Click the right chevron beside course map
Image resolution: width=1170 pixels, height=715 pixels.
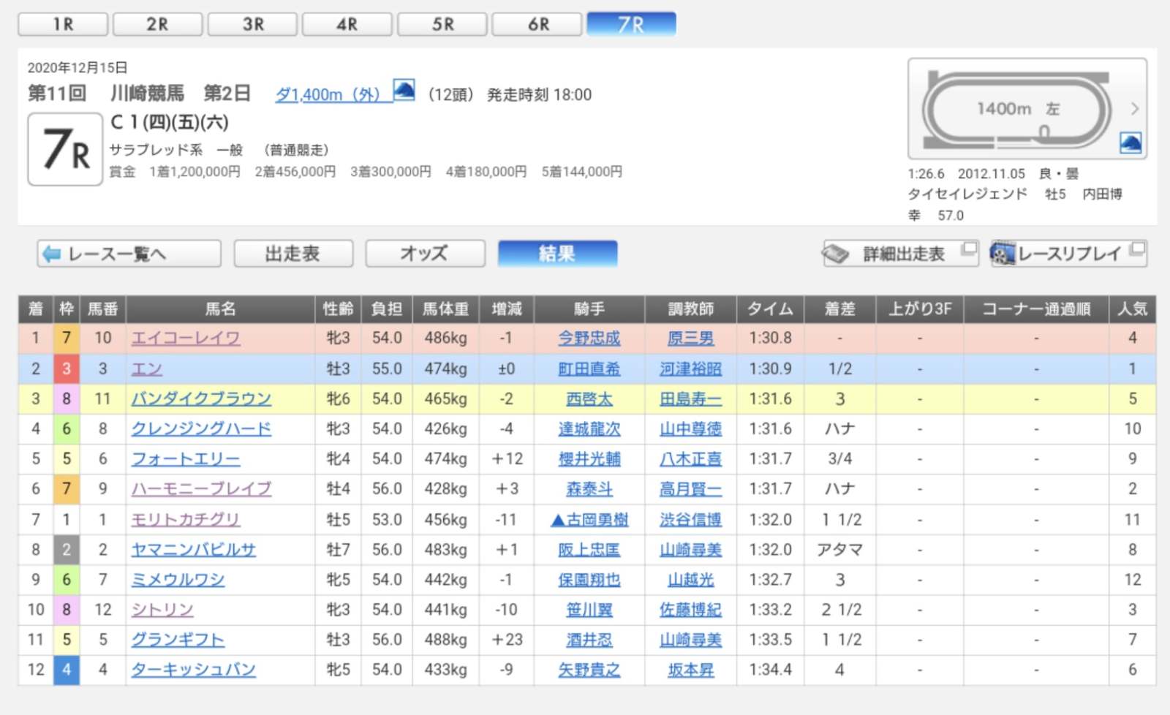pyautogui.click(x=1134, y=109)
